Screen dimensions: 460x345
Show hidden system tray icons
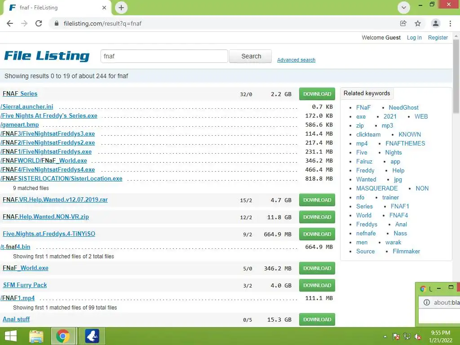point(385,336)
